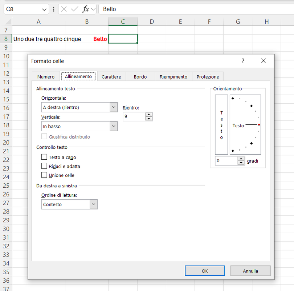Switch to the Numero tab
The height and width of the screenshot is (291, 294).
point(46,77)
